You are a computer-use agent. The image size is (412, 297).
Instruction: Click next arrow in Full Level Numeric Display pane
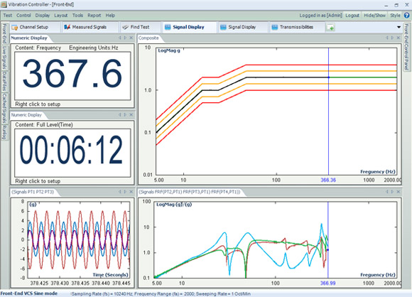click(x=125, y=115)
